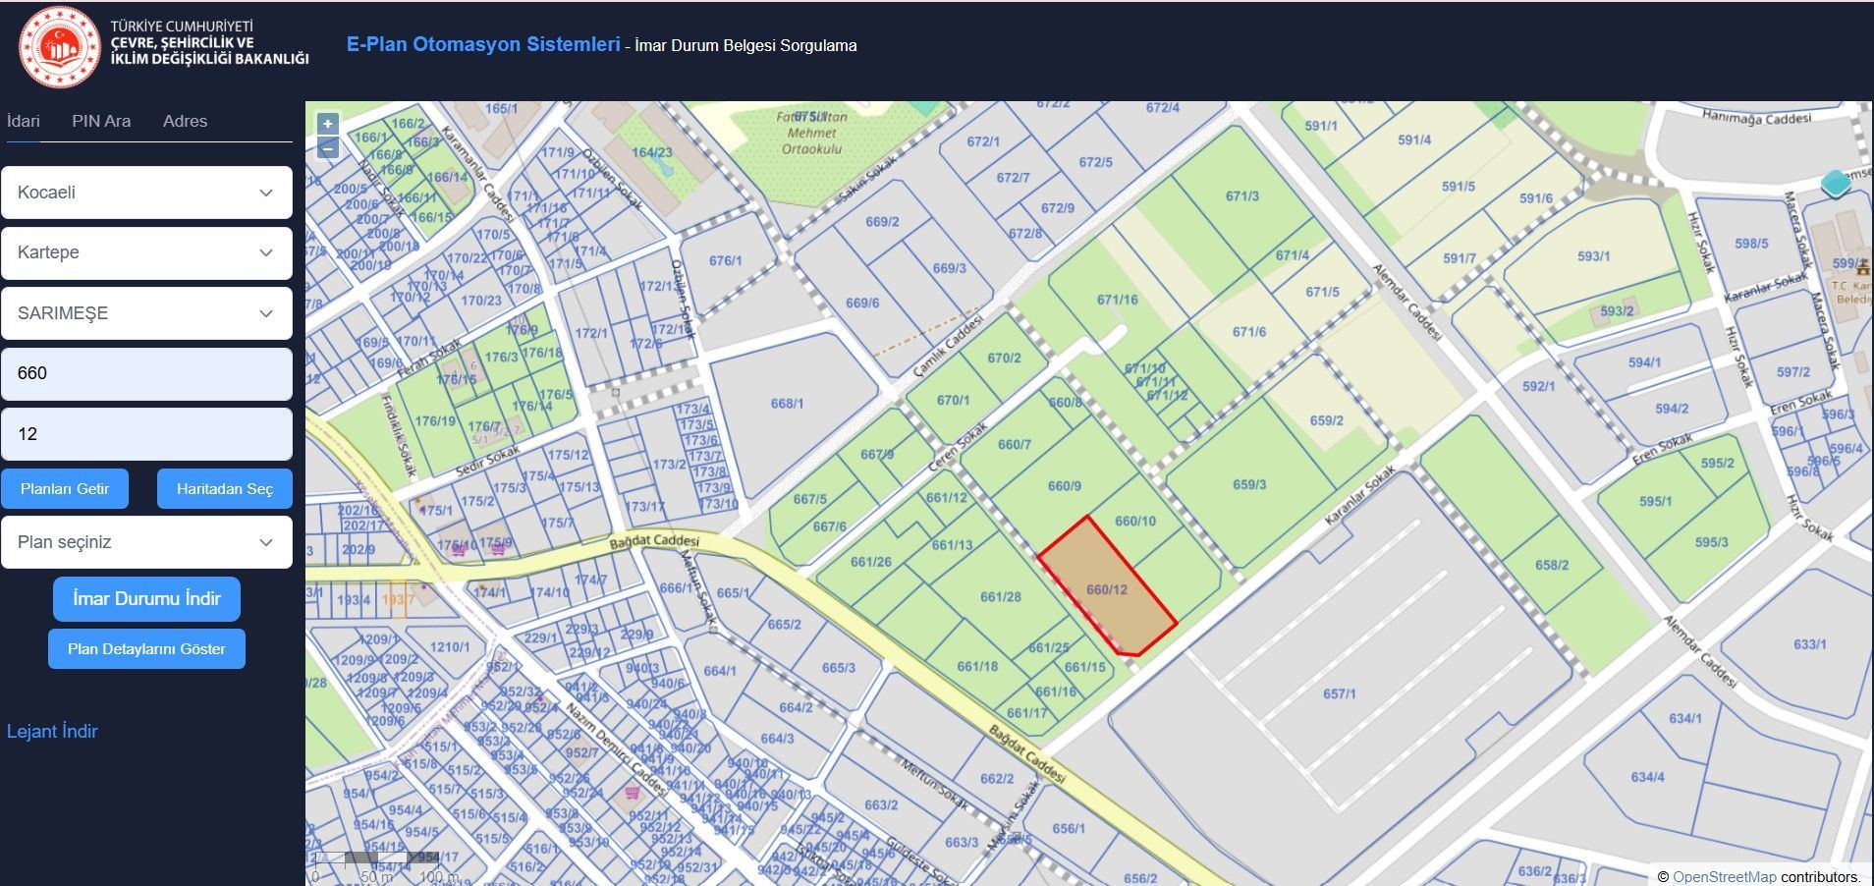Open the Kocaeli province dropdown

(146, 193)
